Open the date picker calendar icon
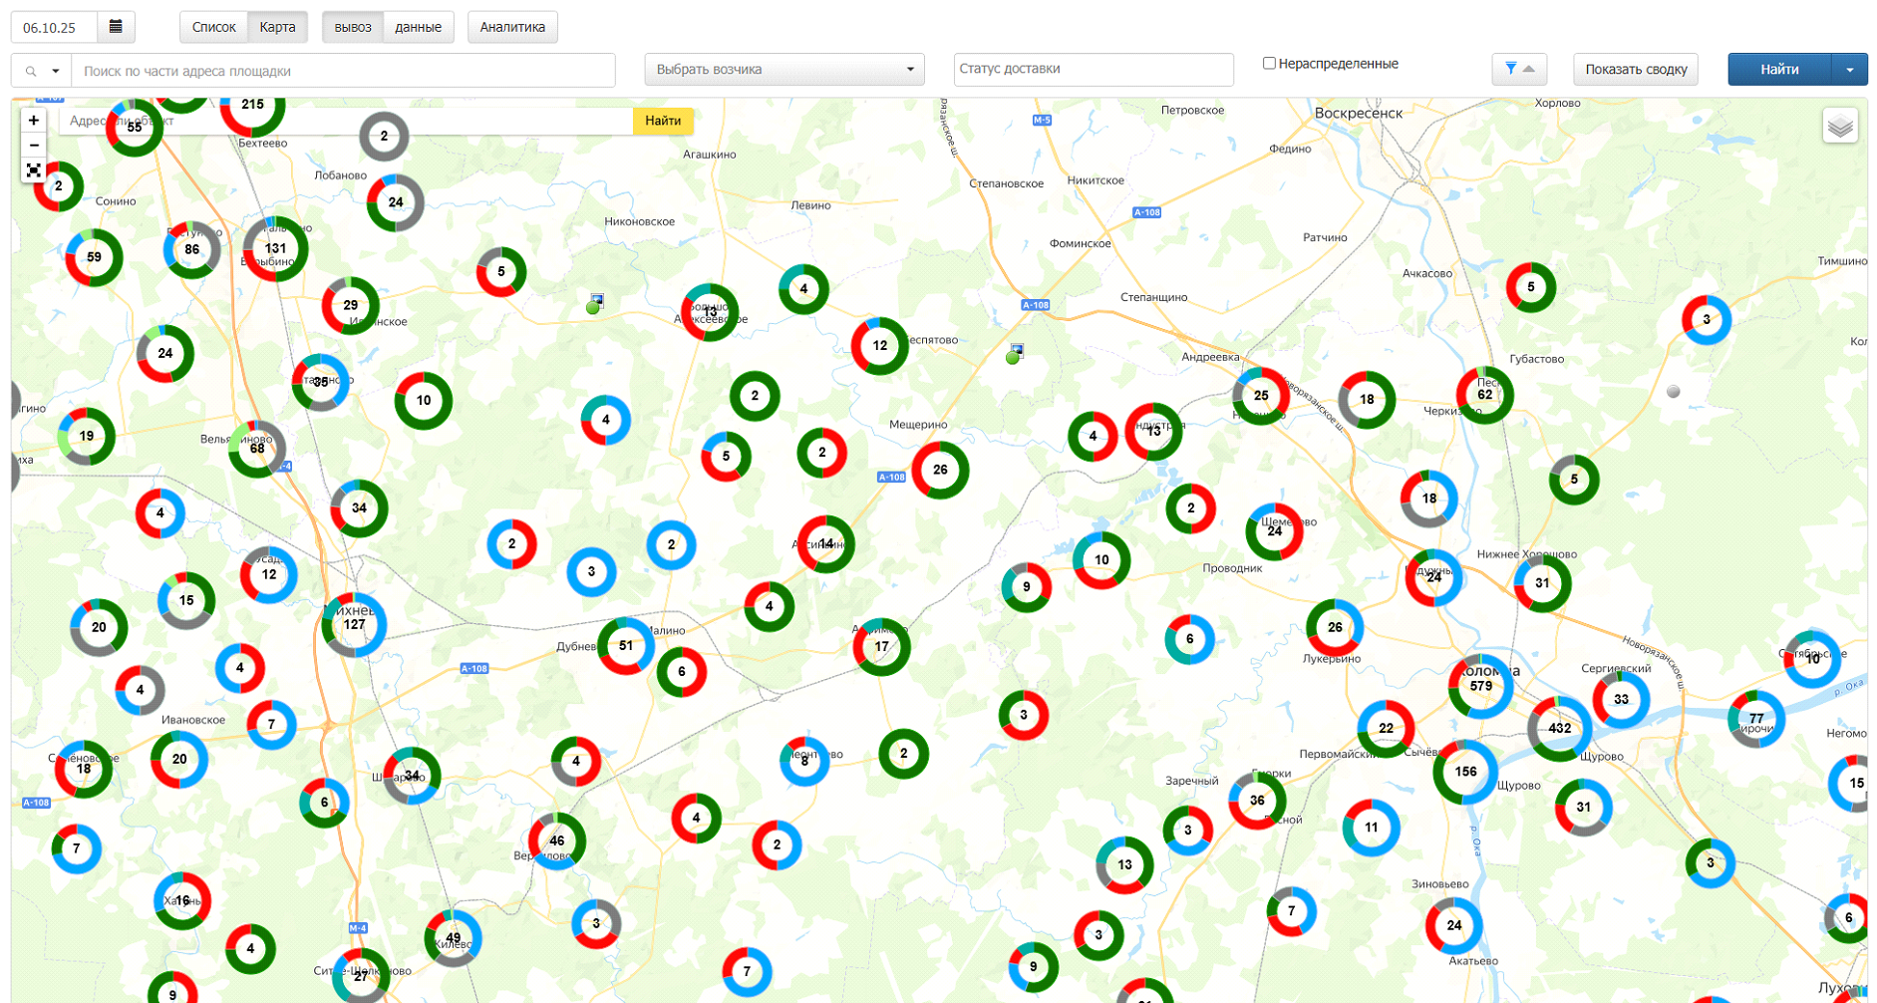 (116, 27)
